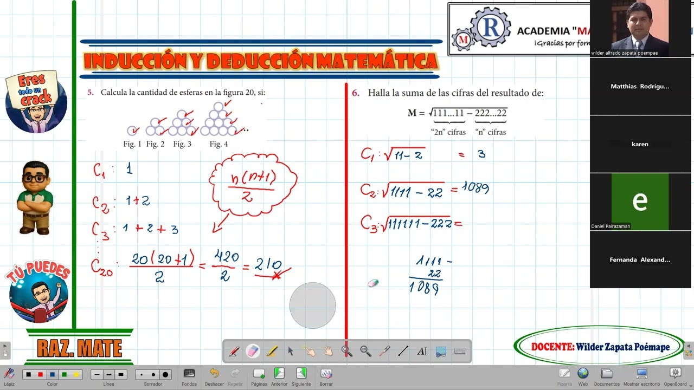Pick the arrow Selector tool

coord(291,352)
